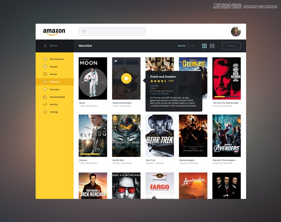
Task: Click the (703) review count
Action: click(x=171, y=81)
